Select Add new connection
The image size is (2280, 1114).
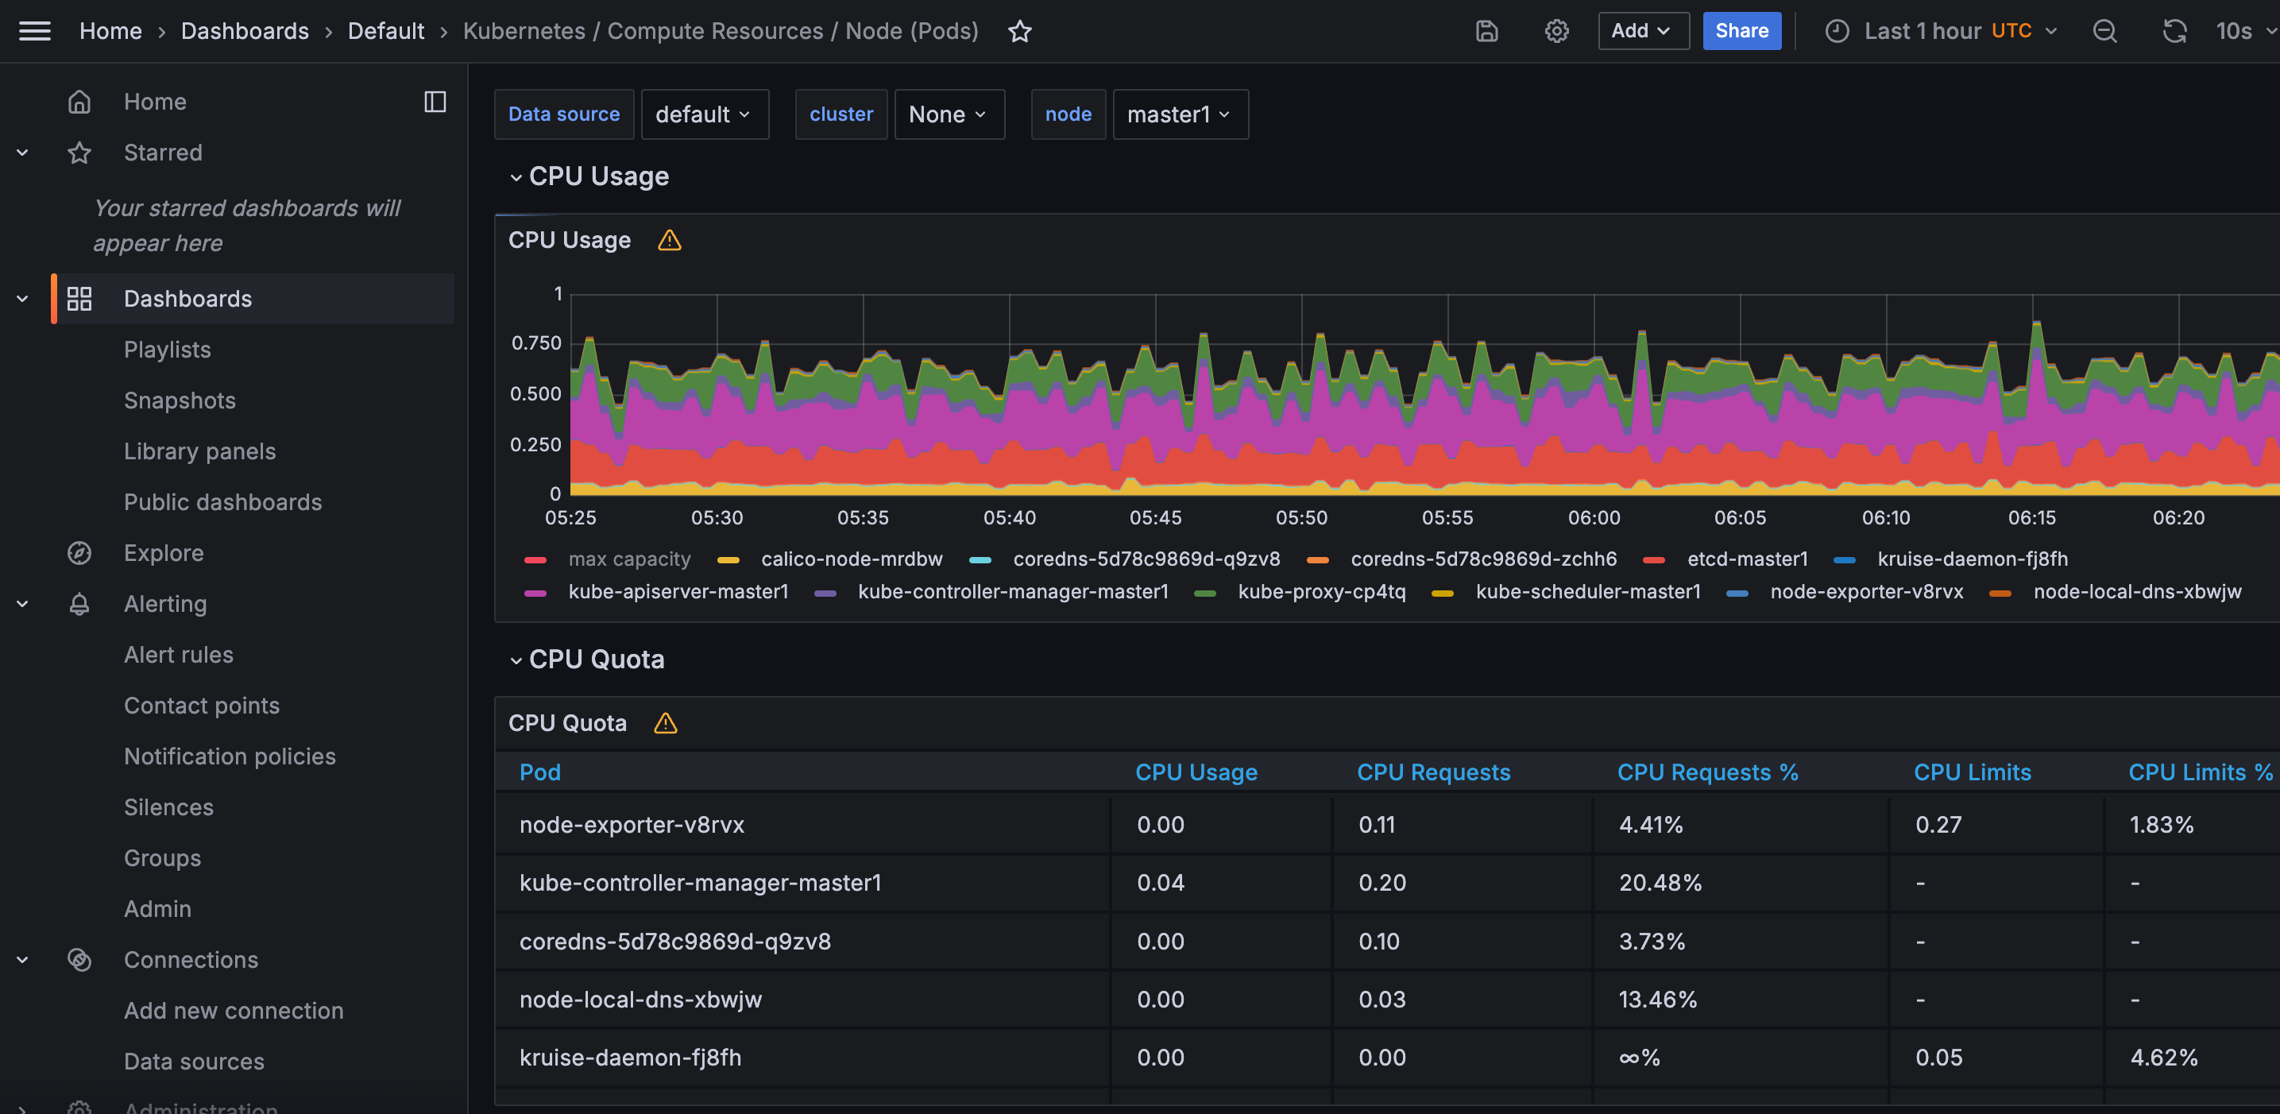(234, 1011)
